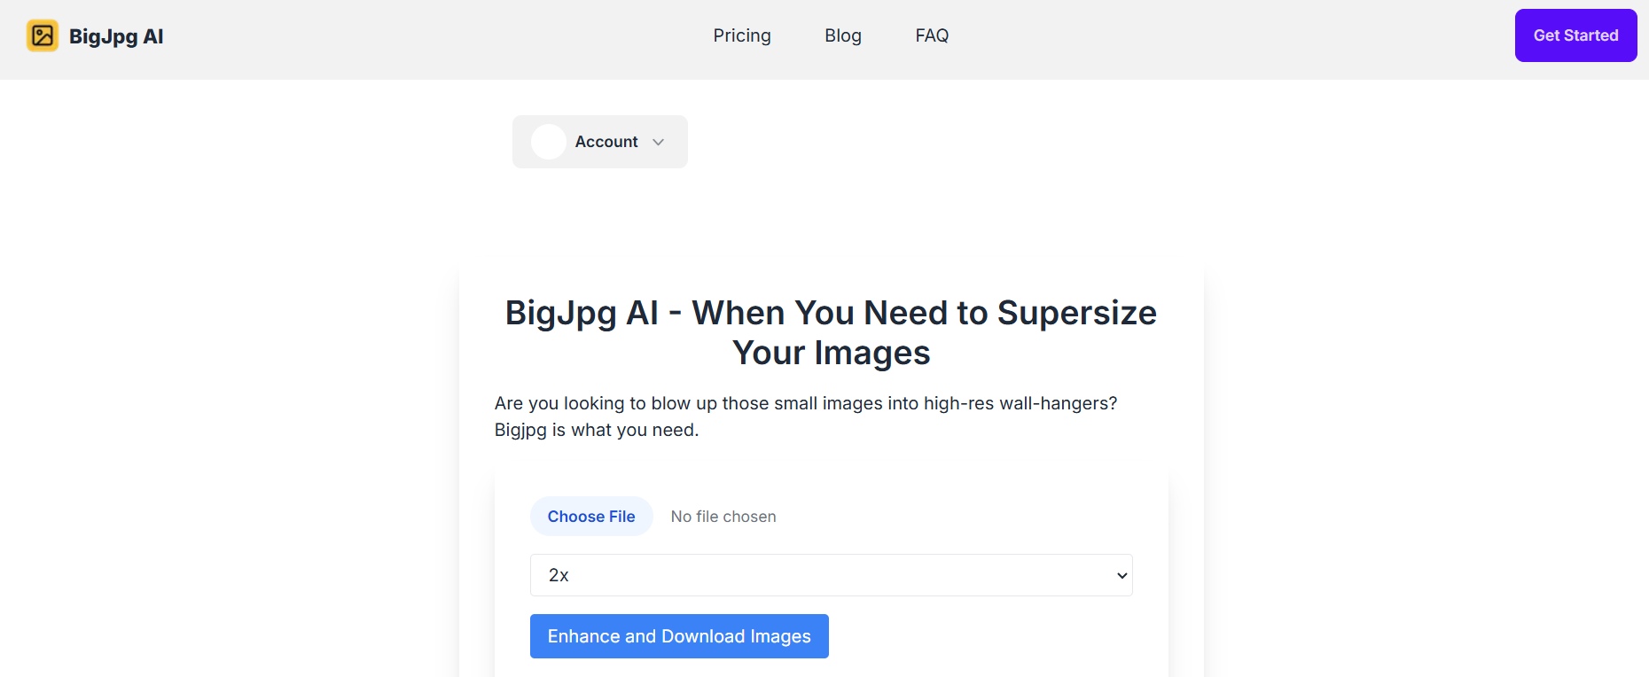Expand the Account chevron arrow
Image resolution: width=1649 pixels, height=677 pixels.
(x=658, y=142)
